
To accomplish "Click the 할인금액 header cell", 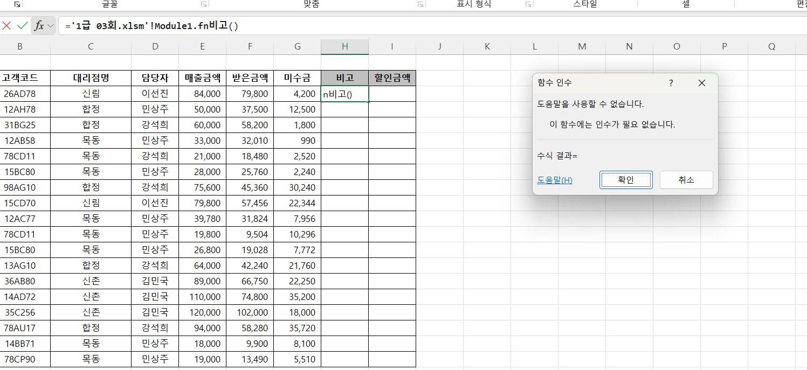I will pos(392,78).
